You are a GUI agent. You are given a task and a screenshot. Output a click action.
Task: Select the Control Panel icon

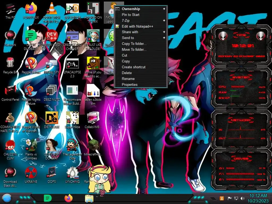pyautogui.click(x=10, y=93)
